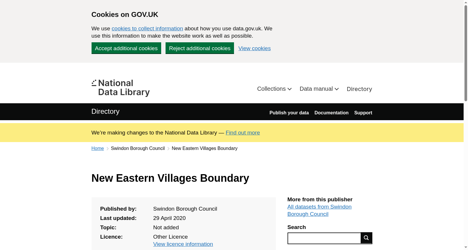Click the scrollbar down arrow
This screenshot has height=250, width=468.
pos(466,247)
